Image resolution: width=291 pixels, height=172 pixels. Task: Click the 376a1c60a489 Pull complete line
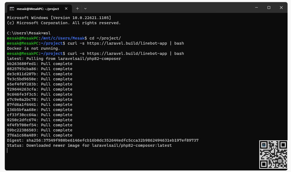[x=40, y=135]
